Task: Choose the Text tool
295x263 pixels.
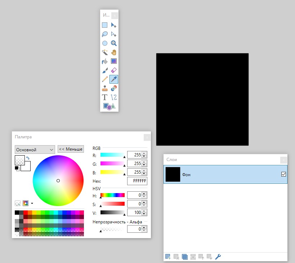Action: click(x=104, y=97)
